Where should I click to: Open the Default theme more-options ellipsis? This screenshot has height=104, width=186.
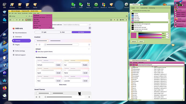click(89, 49)
